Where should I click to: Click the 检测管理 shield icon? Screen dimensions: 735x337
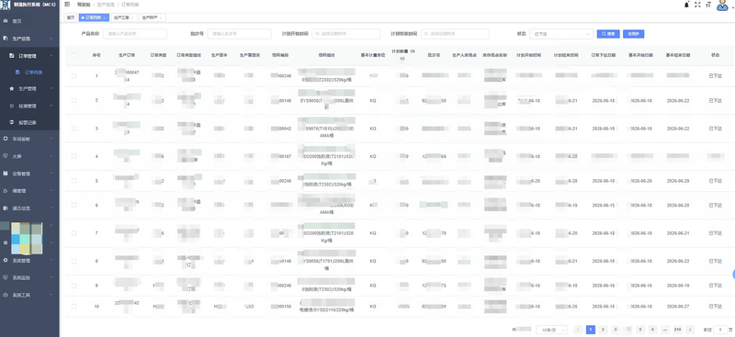click(x=12, y=106)
